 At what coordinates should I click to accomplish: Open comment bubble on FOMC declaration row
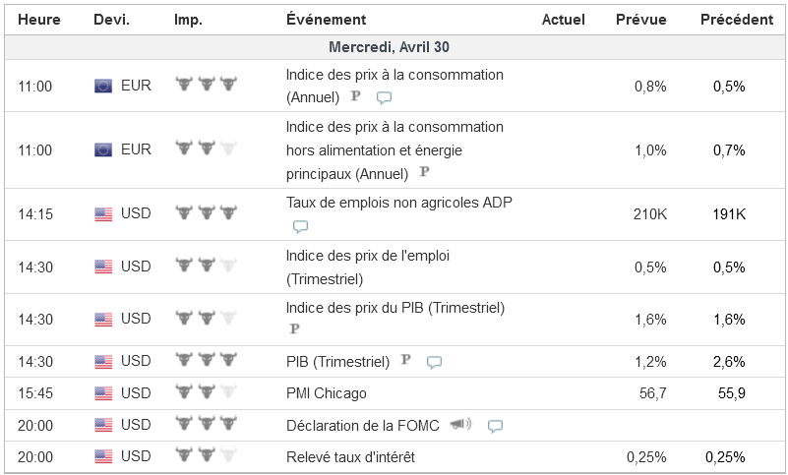tap(495, 426)
